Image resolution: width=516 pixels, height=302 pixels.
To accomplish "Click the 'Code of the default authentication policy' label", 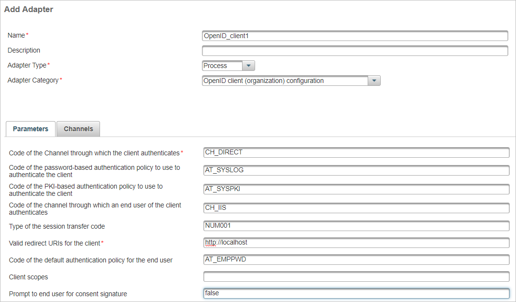I will pyautogui.click(x=90, y=260).
